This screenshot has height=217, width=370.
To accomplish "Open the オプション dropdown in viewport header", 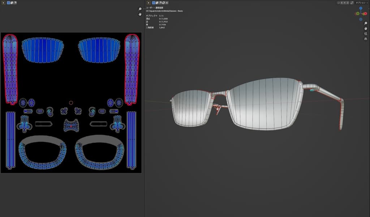I will coord(362,3).
